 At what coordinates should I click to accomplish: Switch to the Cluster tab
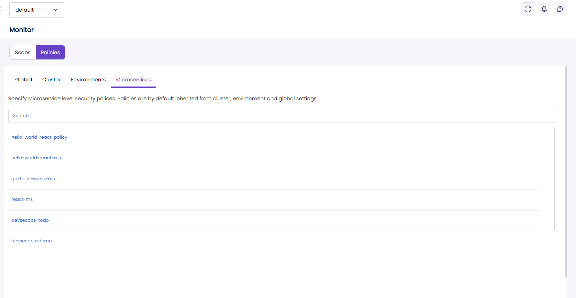[51, 80]
